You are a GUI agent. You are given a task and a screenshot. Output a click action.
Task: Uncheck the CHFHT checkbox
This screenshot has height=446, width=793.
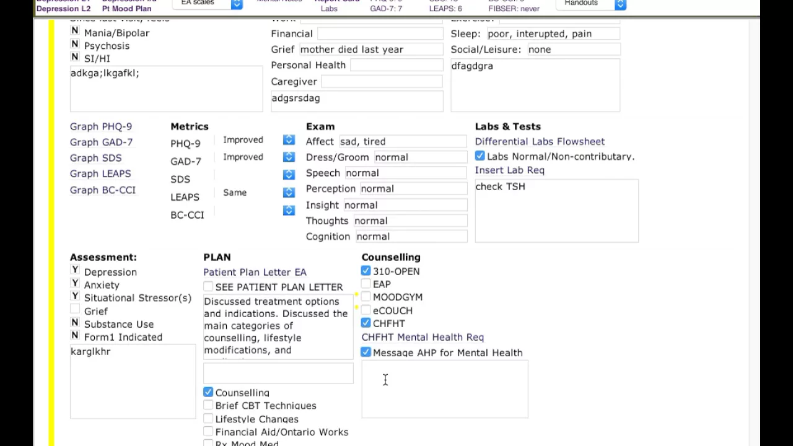(366, 323)
